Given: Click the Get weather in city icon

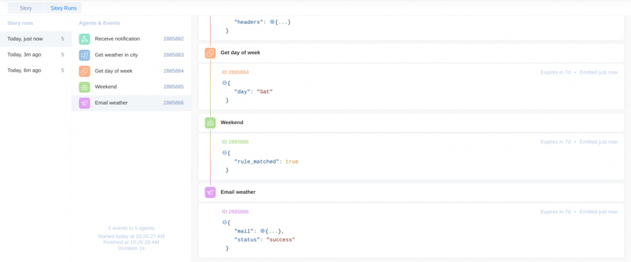Looking at the screenshot, I should [84, 55].
